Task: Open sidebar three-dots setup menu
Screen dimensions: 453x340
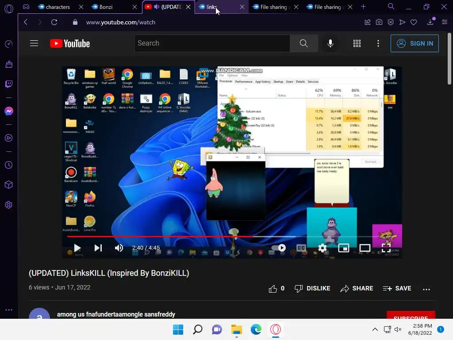Action: pos(9,309)
